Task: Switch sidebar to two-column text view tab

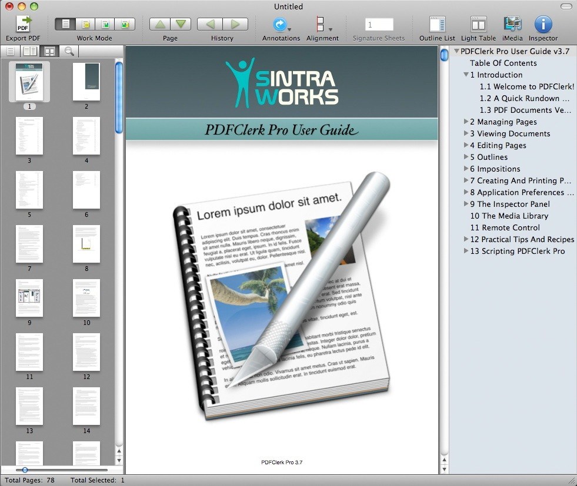Action: 30,51
